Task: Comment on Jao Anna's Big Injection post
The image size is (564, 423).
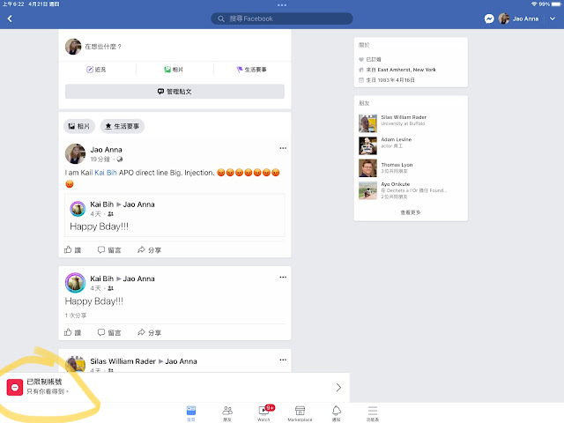Action: click(109, 250)
